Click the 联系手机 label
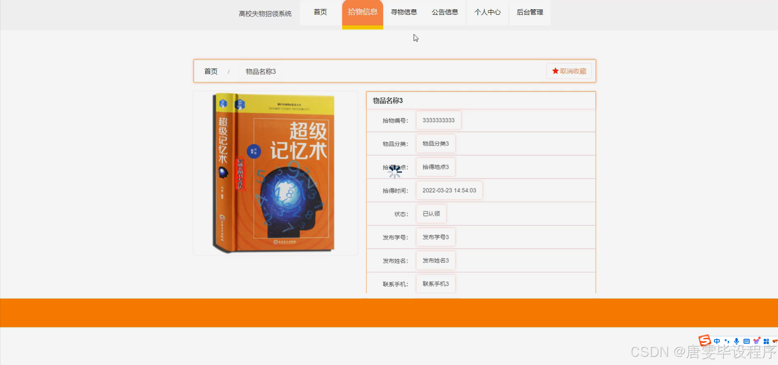Image resolution: width=778 pixels, height=365 pixels. (x=396, y=284)
